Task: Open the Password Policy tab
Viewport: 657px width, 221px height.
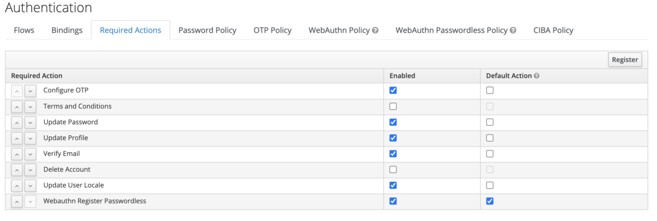Action: tap(208, 30)
